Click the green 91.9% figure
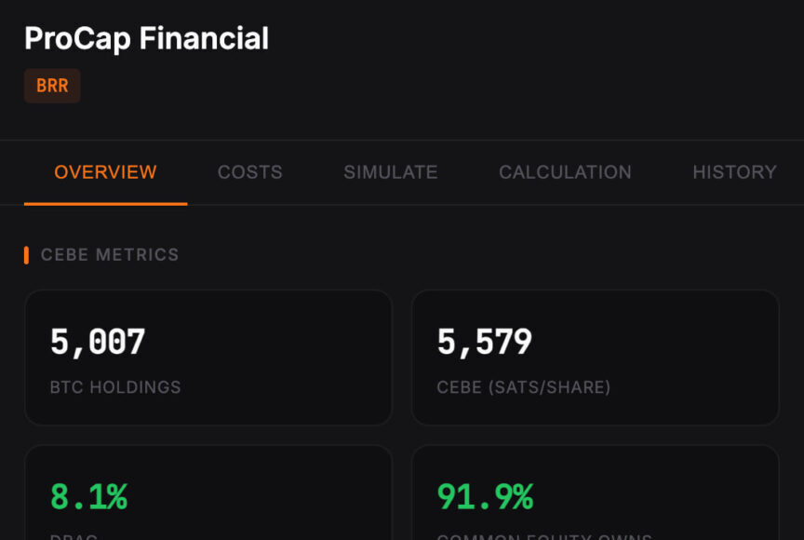 pyautogui.click(x=485, y=497)
